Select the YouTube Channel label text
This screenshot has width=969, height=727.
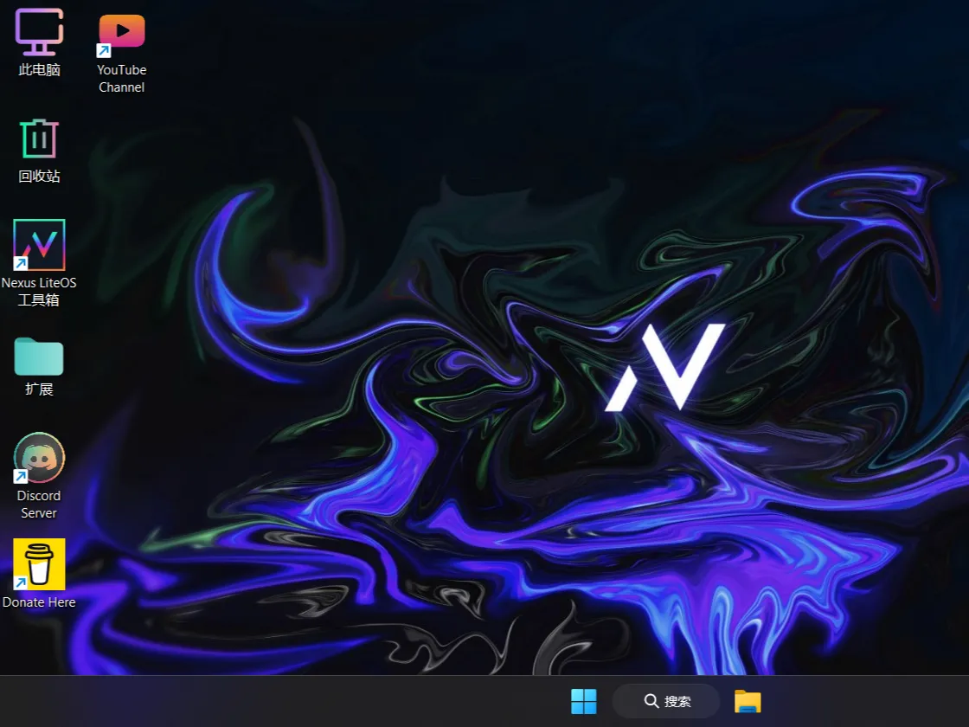(121, 79)
